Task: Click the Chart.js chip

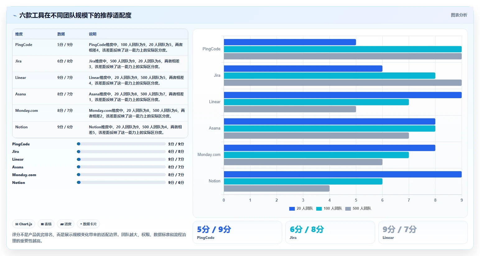Action: (x=24, y=224)
